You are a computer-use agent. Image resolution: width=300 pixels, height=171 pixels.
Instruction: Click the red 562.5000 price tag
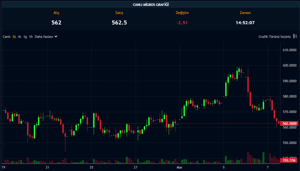click(289, 124)
